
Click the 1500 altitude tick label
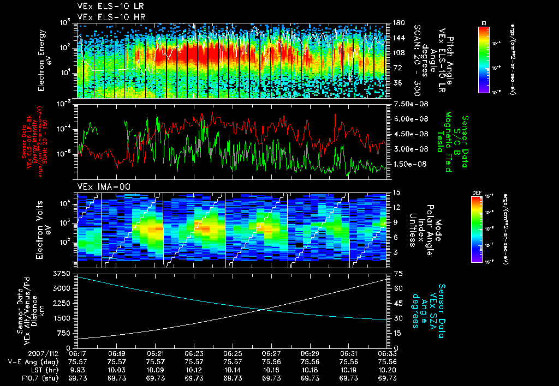point(62,318)
